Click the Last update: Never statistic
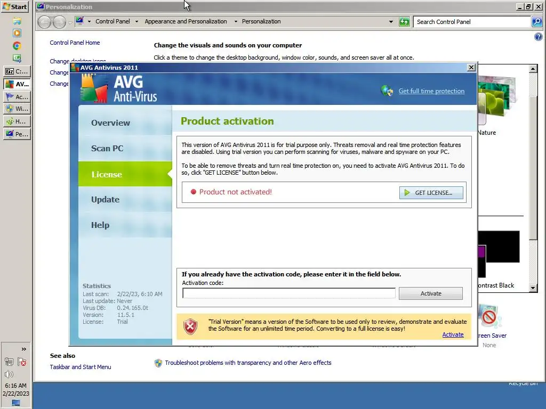The image size is (546, 409). pyautogui.click(x=107, y=301)
